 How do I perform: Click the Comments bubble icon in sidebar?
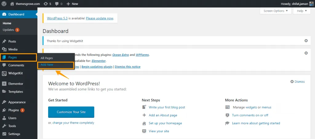click(4, 65)
